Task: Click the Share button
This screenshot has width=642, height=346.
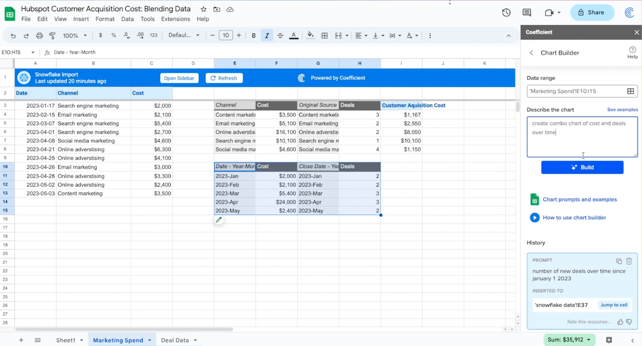Action: point(592,12)
